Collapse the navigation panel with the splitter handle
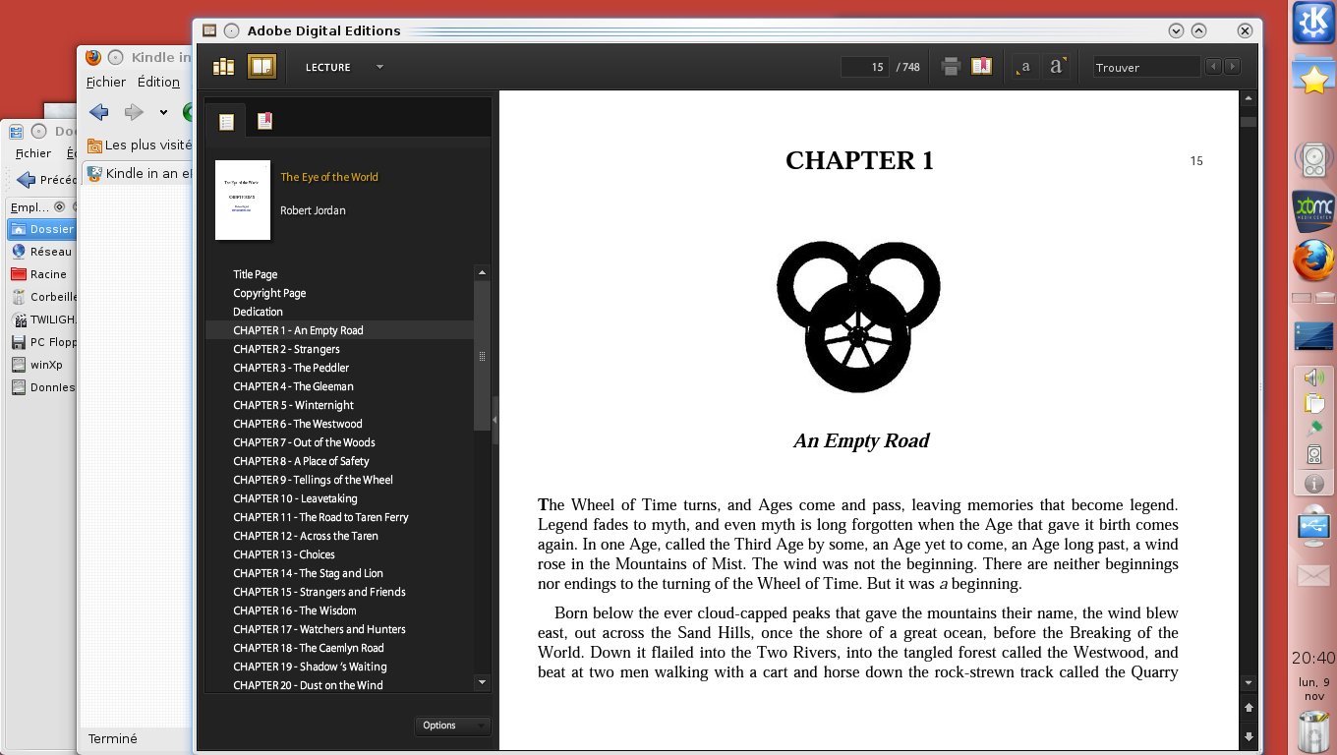 (x=494, y=420)
